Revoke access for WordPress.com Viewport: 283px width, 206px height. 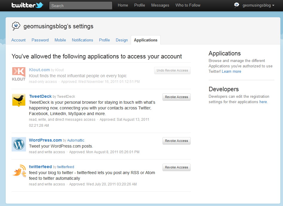click(176, 141)
